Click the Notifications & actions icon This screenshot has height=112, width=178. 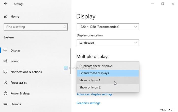click(x=6, y=72)
